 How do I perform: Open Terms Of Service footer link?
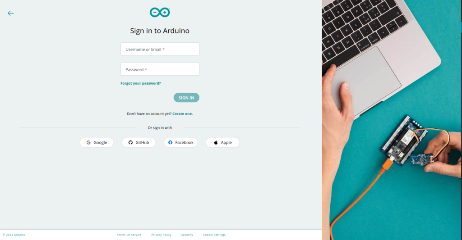pos(129,235)
